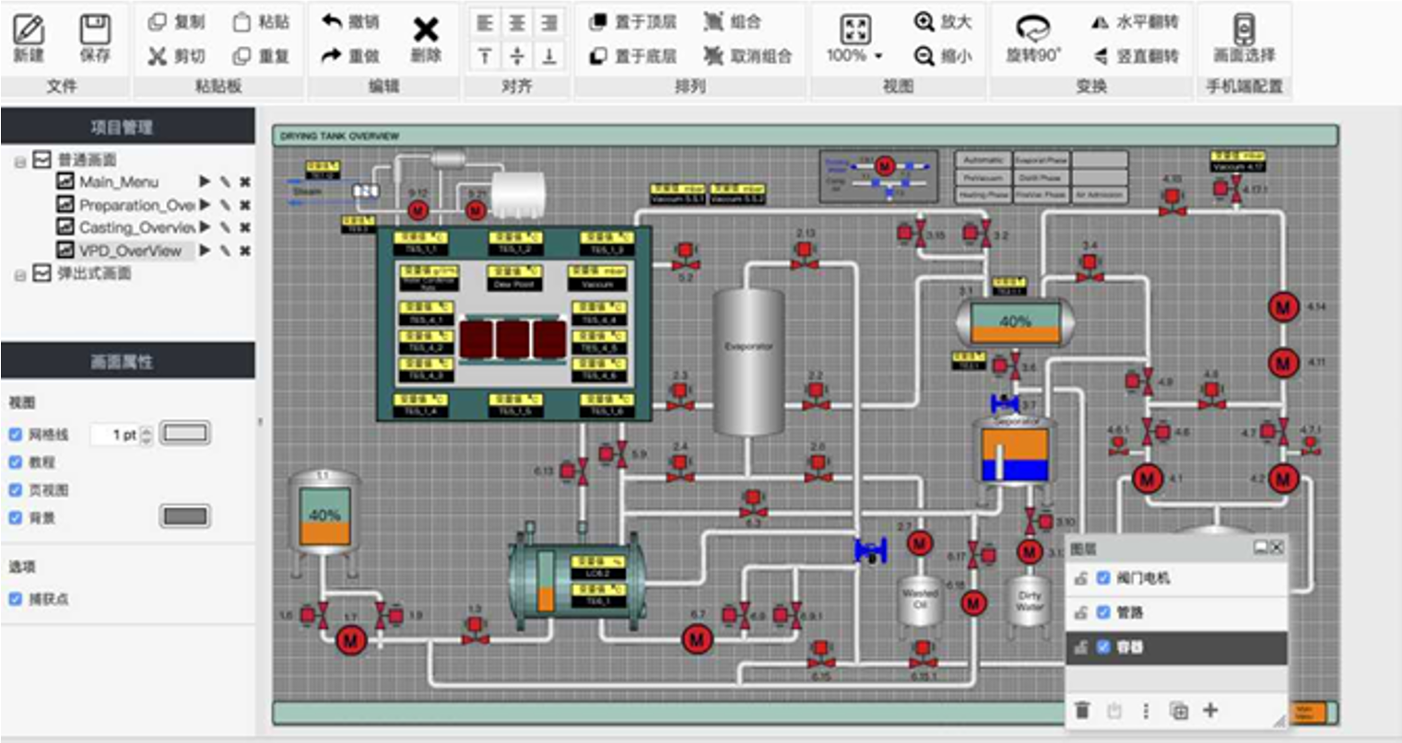The height and width of the screenshot is (743, 1402).
Task: Rotate selection with 旋转90°
Action: tap(1033, 39)
